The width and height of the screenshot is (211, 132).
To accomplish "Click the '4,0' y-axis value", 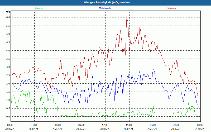I will (x=8, y=50).
